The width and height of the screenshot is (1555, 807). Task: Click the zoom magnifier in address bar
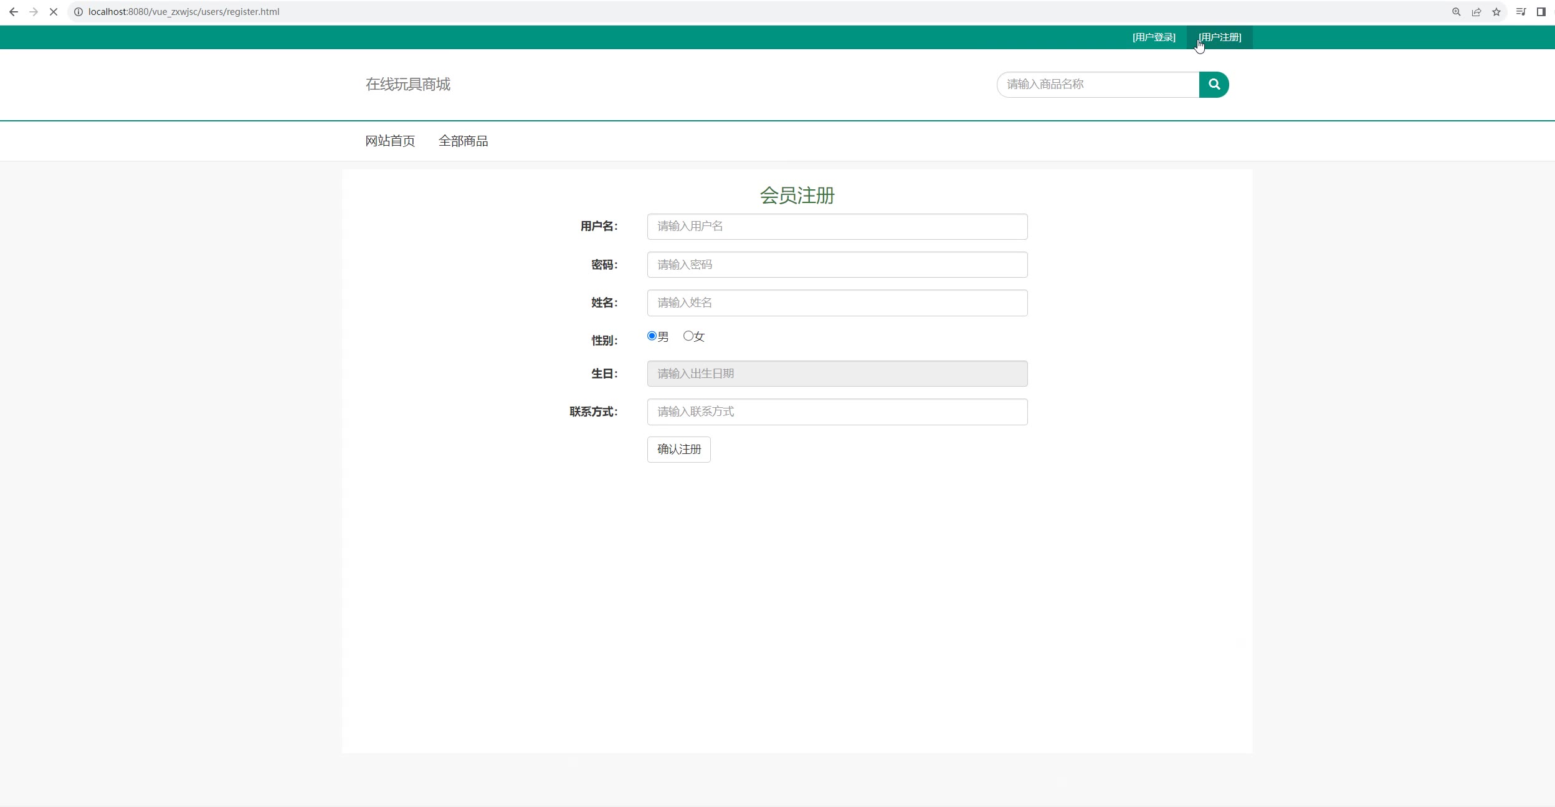(1456, 12)
